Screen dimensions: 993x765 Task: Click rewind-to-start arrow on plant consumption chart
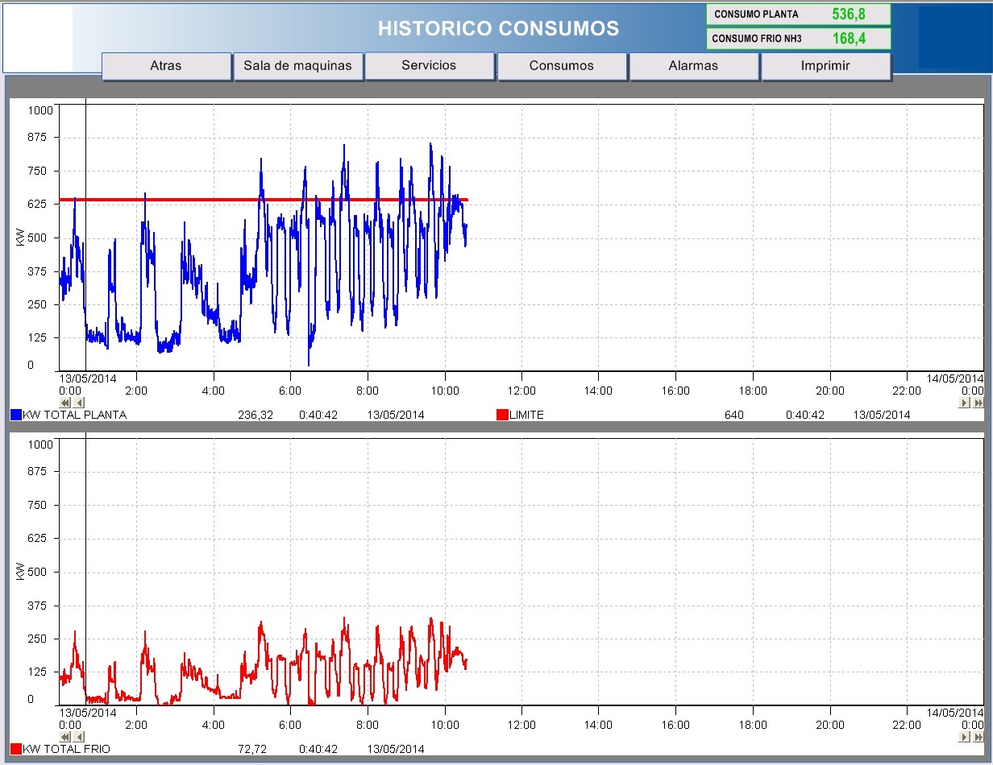click(66, 403)
